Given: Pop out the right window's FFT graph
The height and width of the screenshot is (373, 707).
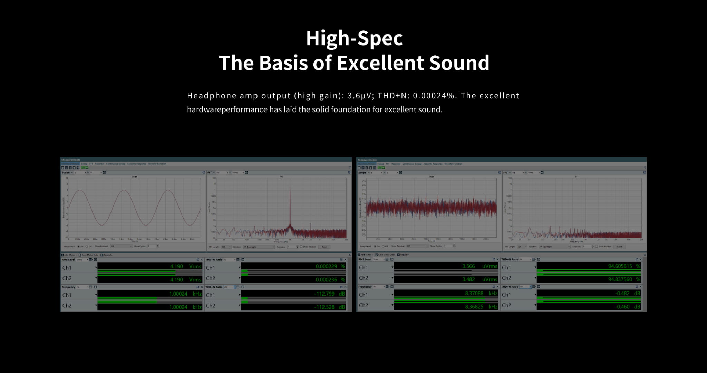Looking at the screenshot, I should click(644, 172).
